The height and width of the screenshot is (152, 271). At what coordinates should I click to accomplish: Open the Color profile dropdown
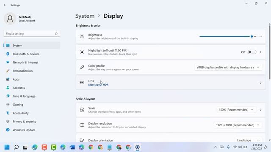coord(228,68)
